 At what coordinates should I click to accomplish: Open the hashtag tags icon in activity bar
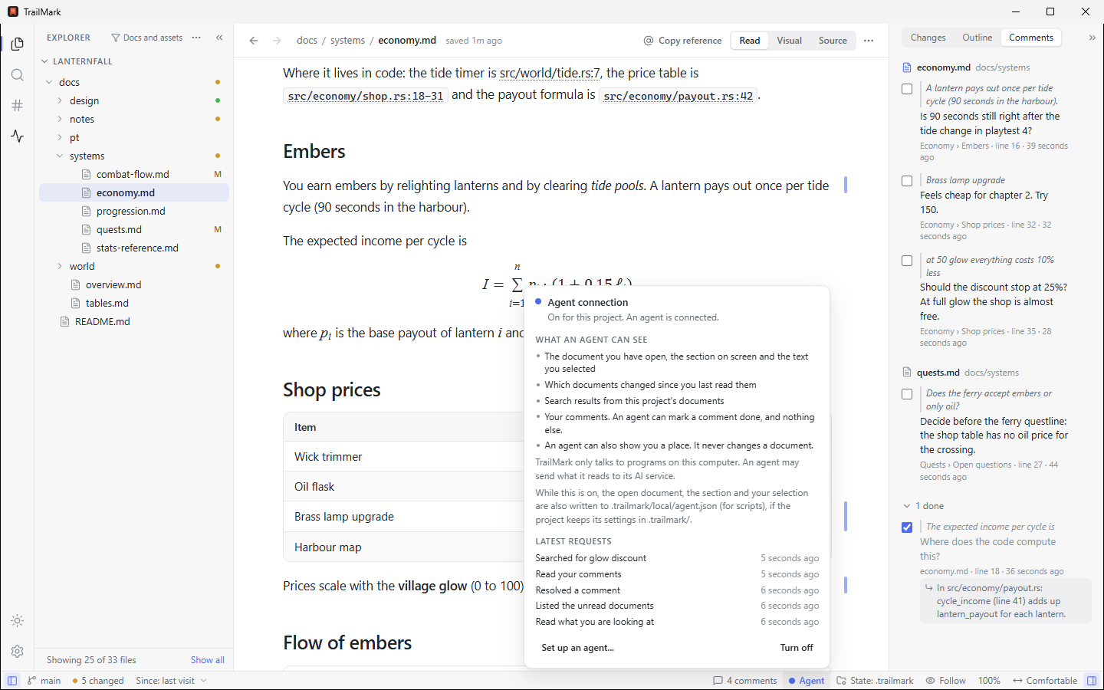pyautogui.click(x=17, y=105)
